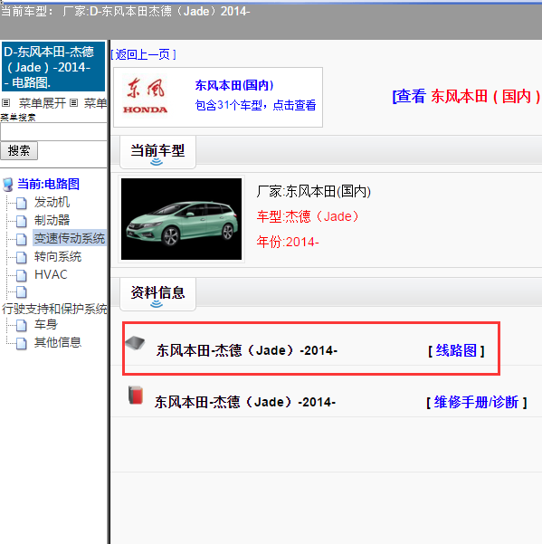This screenshot has height=544, width=542.
Task: Open the 车身 tree item
Action: 46,324
